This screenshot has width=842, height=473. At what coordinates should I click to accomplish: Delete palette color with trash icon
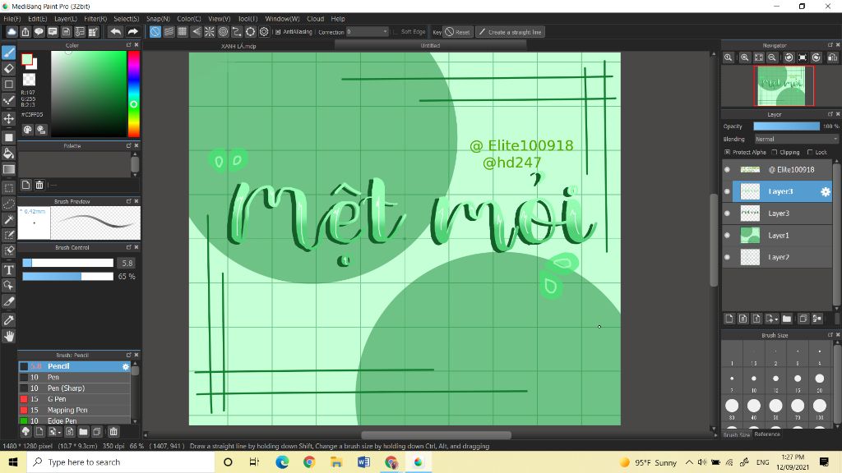tap(39, 185)
